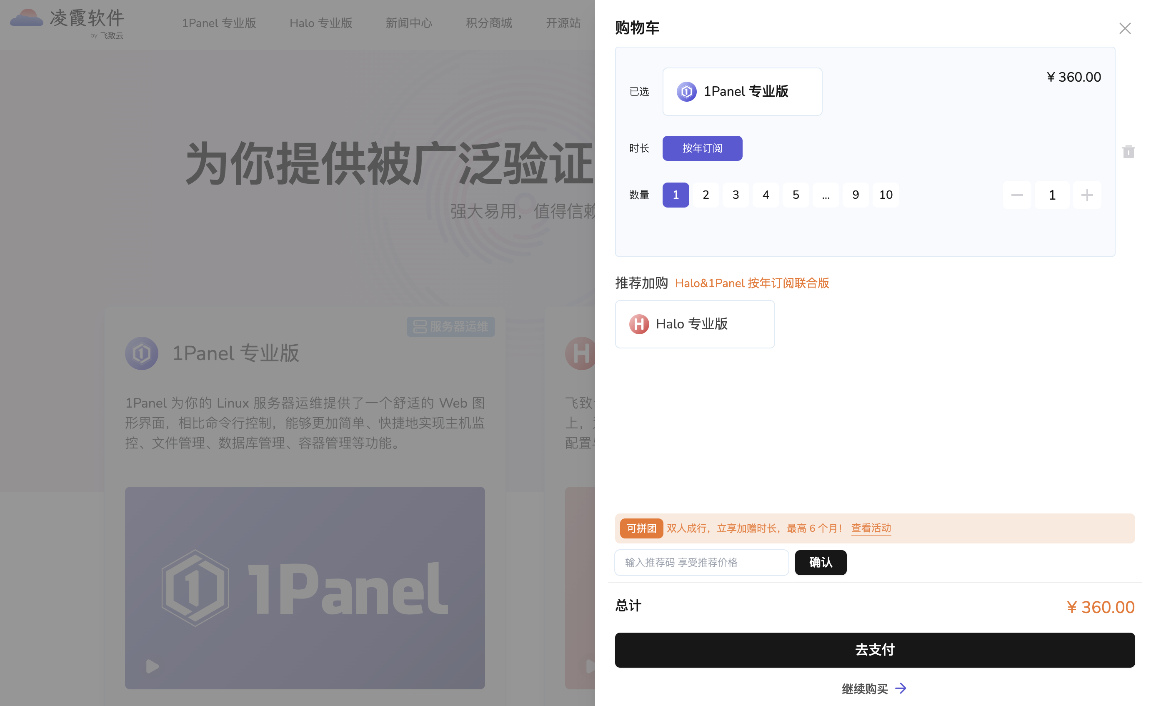Click the 继续购买 link
This screenshot has height=706, width=1151.
pyautogui.click(x=865, y=689)
